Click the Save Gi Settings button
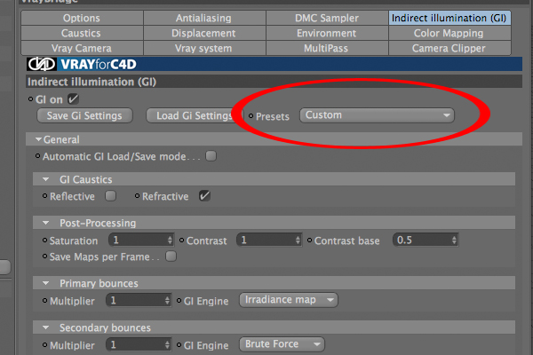This screenshot has width=533, height=355. coord(84,115)
